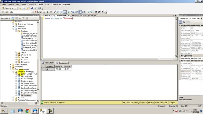Click the mincena value 40.00 cell

(x=67, y=69)
